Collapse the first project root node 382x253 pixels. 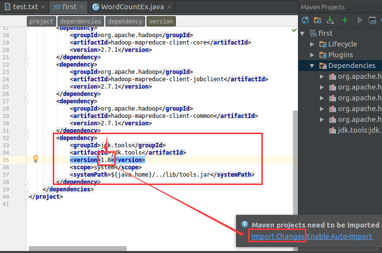point(302,33)
